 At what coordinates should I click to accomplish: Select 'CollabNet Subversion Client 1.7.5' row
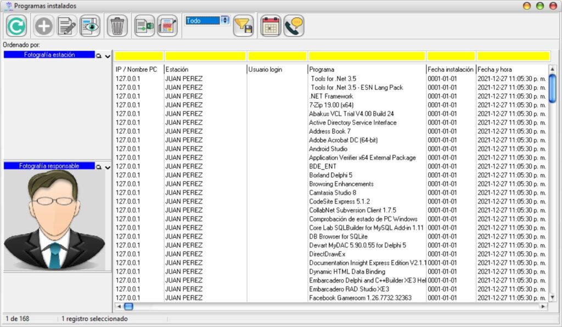pyautogui.click(x=331, y=210)
